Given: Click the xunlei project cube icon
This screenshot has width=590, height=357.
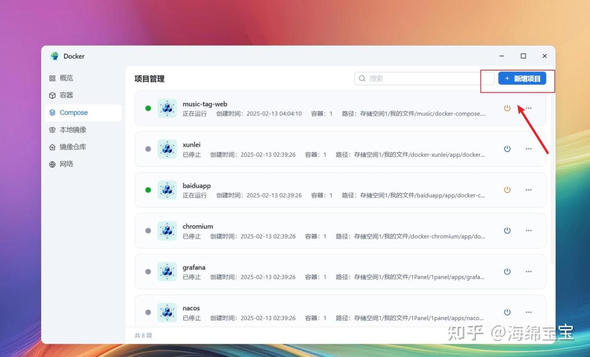Looking at the screenshot, I should (167, 149).
